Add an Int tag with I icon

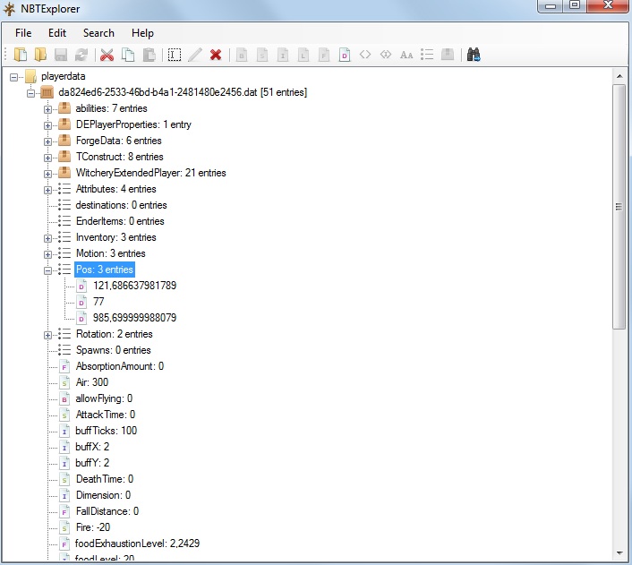283,55
